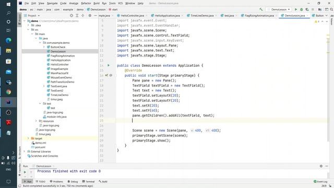Screen dimensions: 334x188
Task: Run DemoLesson with the green play button
Action: [x=296, y=9]
